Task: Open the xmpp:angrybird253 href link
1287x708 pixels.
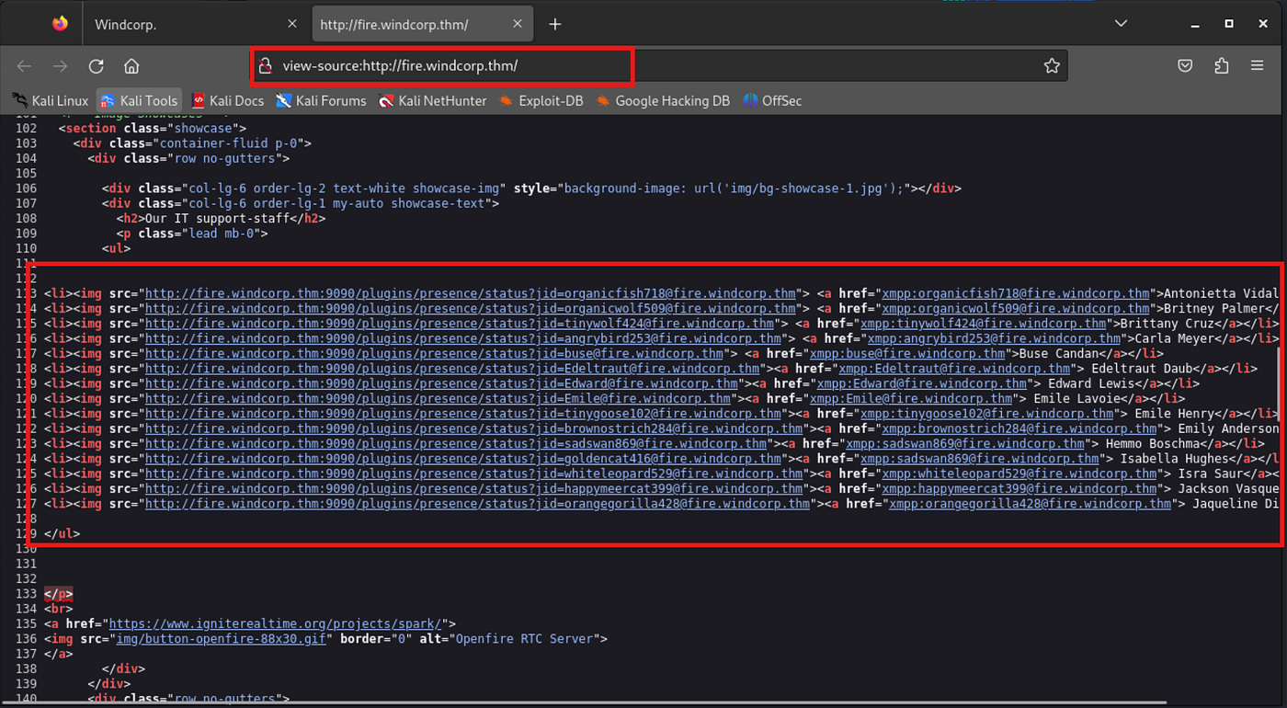Action: 995,339
